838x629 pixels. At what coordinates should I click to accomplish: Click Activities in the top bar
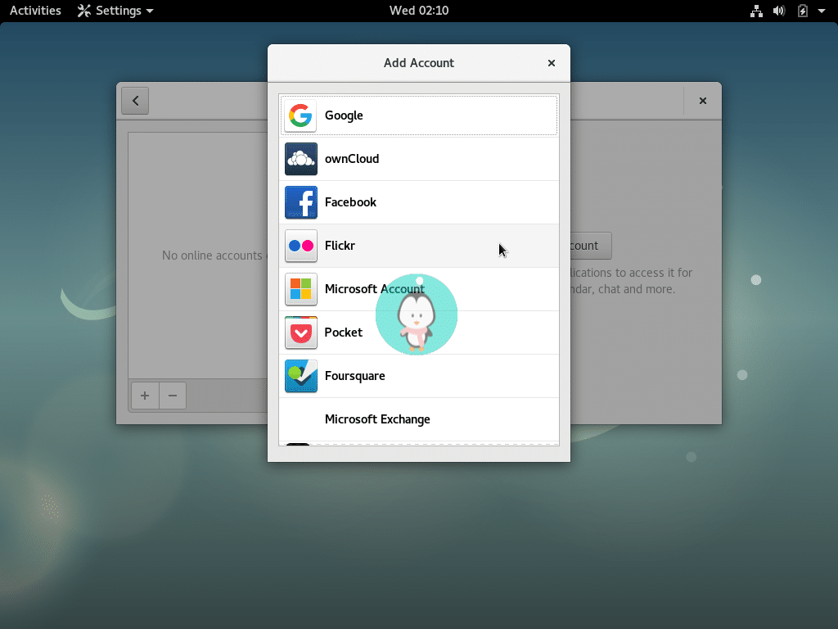coord(34,11)
